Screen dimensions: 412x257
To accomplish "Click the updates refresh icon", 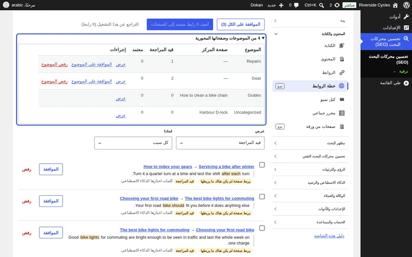I will coord(337,5).
